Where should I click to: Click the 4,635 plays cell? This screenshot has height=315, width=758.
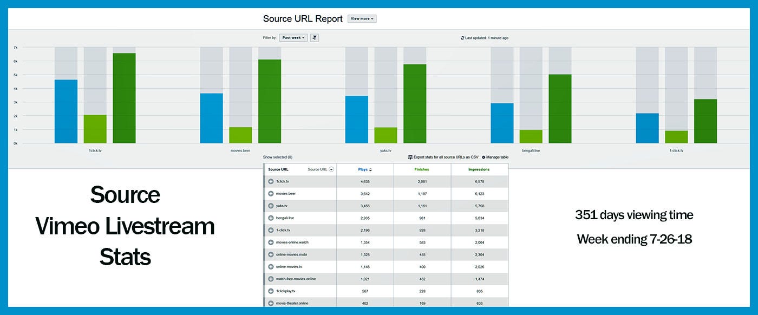click(x=364, y=181)
